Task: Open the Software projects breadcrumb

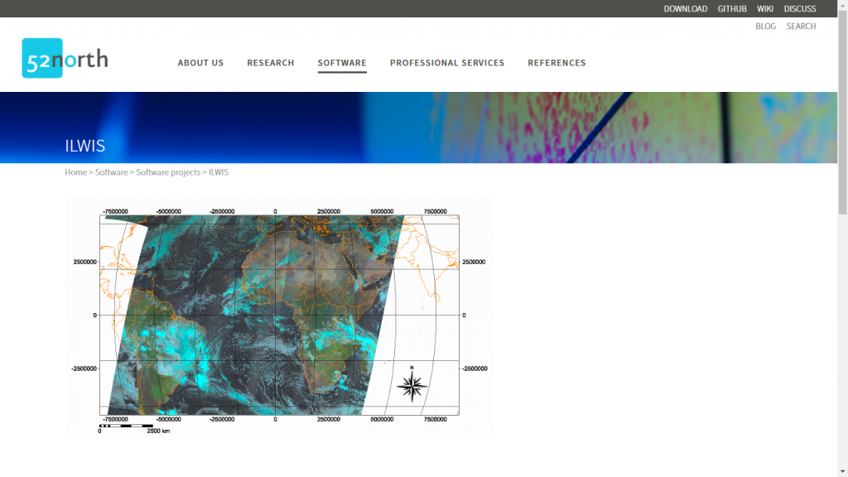Action: 168,172
